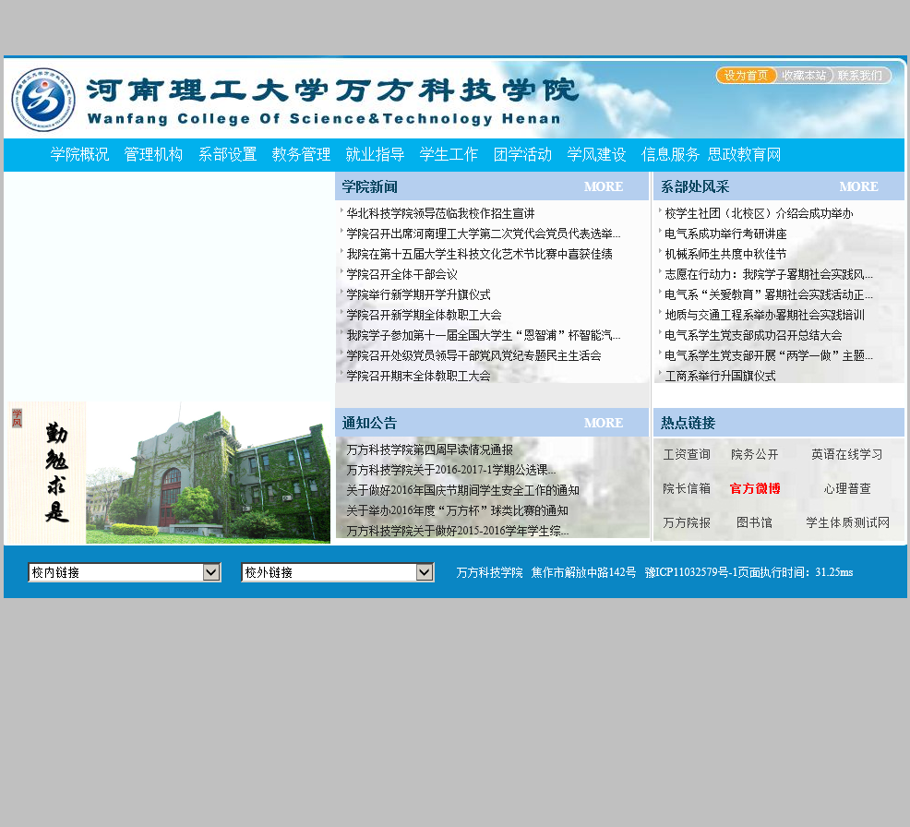Open news 我院在第十五届大学生科技文化艺术节比赛中喜获佳绩
Image resolution: width=910 pixels, height=827 pixels.
tap(479, 254)
